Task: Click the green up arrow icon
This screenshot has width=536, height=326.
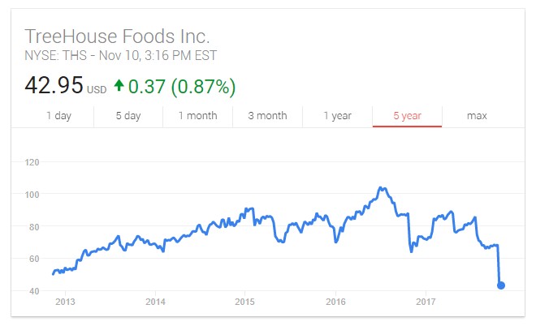Action: coord(119,85)
